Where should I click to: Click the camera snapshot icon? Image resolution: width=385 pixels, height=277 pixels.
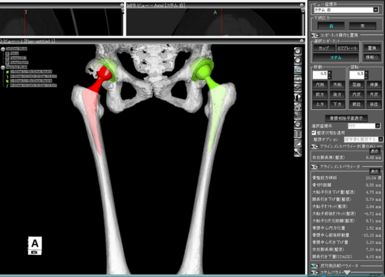pyautogui.click(x=298, y=70)
